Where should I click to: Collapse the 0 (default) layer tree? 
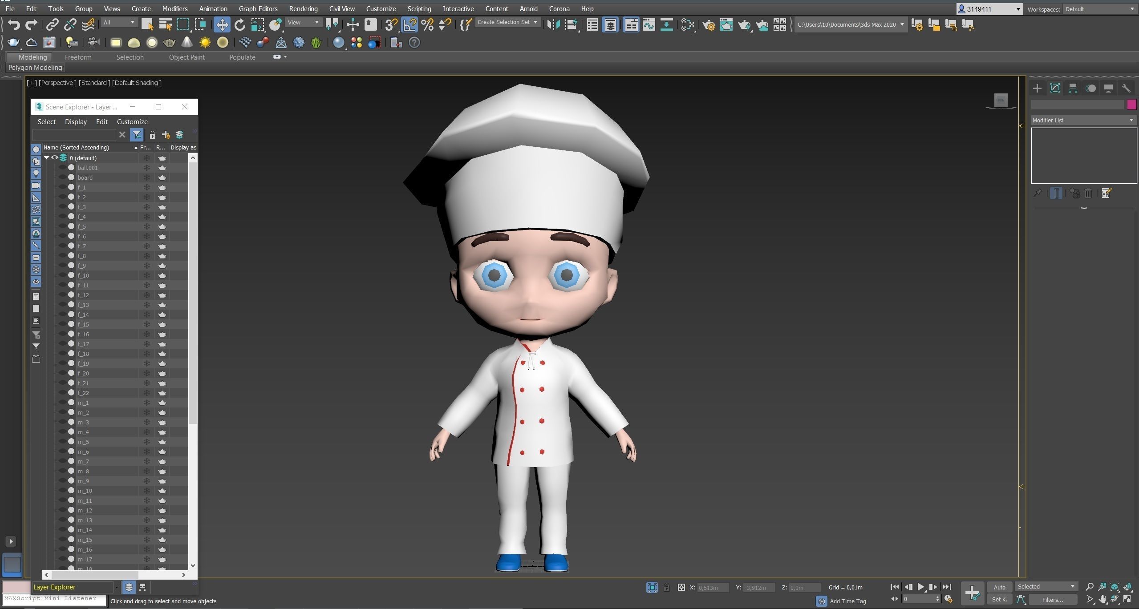pyautogui.click(x=46, y=157)
